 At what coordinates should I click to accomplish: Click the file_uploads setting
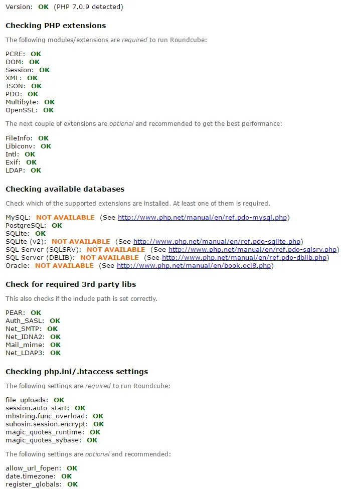(27, 400)
